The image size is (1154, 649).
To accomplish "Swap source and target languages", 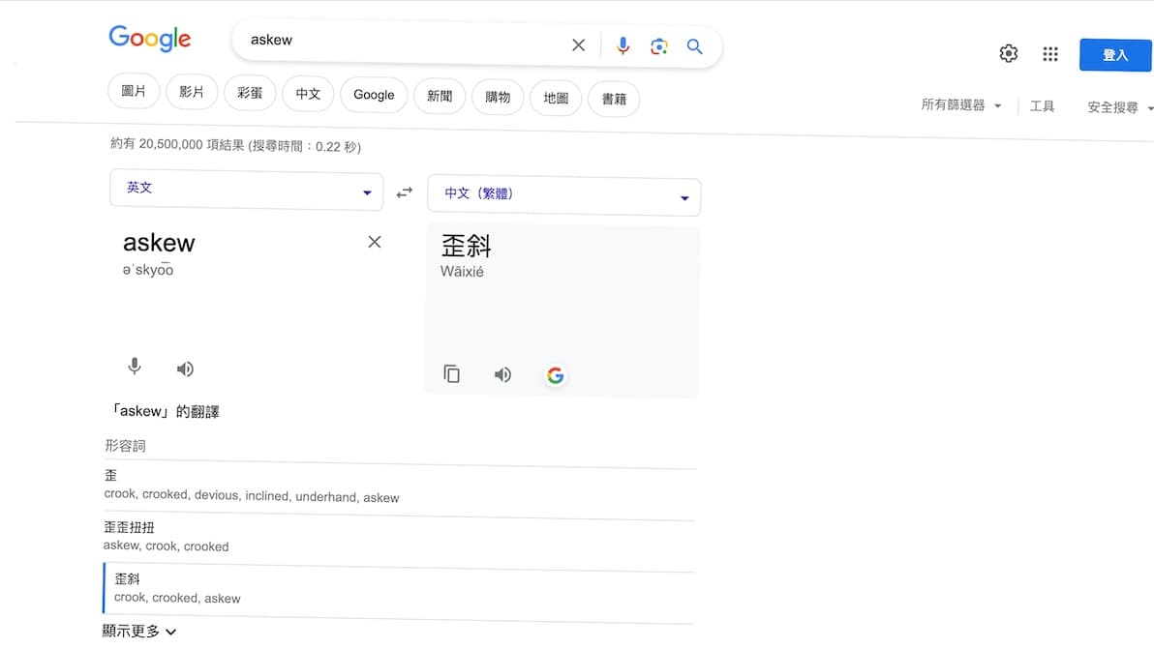I will tap(404, 192).
